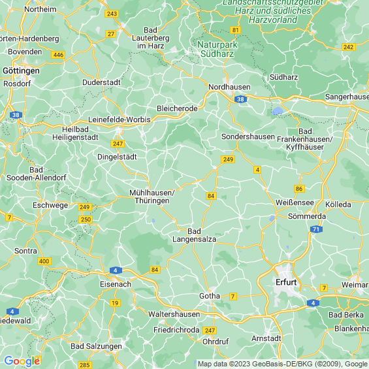Click the B19 road shield south of Eisenach
The height and width of the screenshot is (369, 369).
(115, 303)
